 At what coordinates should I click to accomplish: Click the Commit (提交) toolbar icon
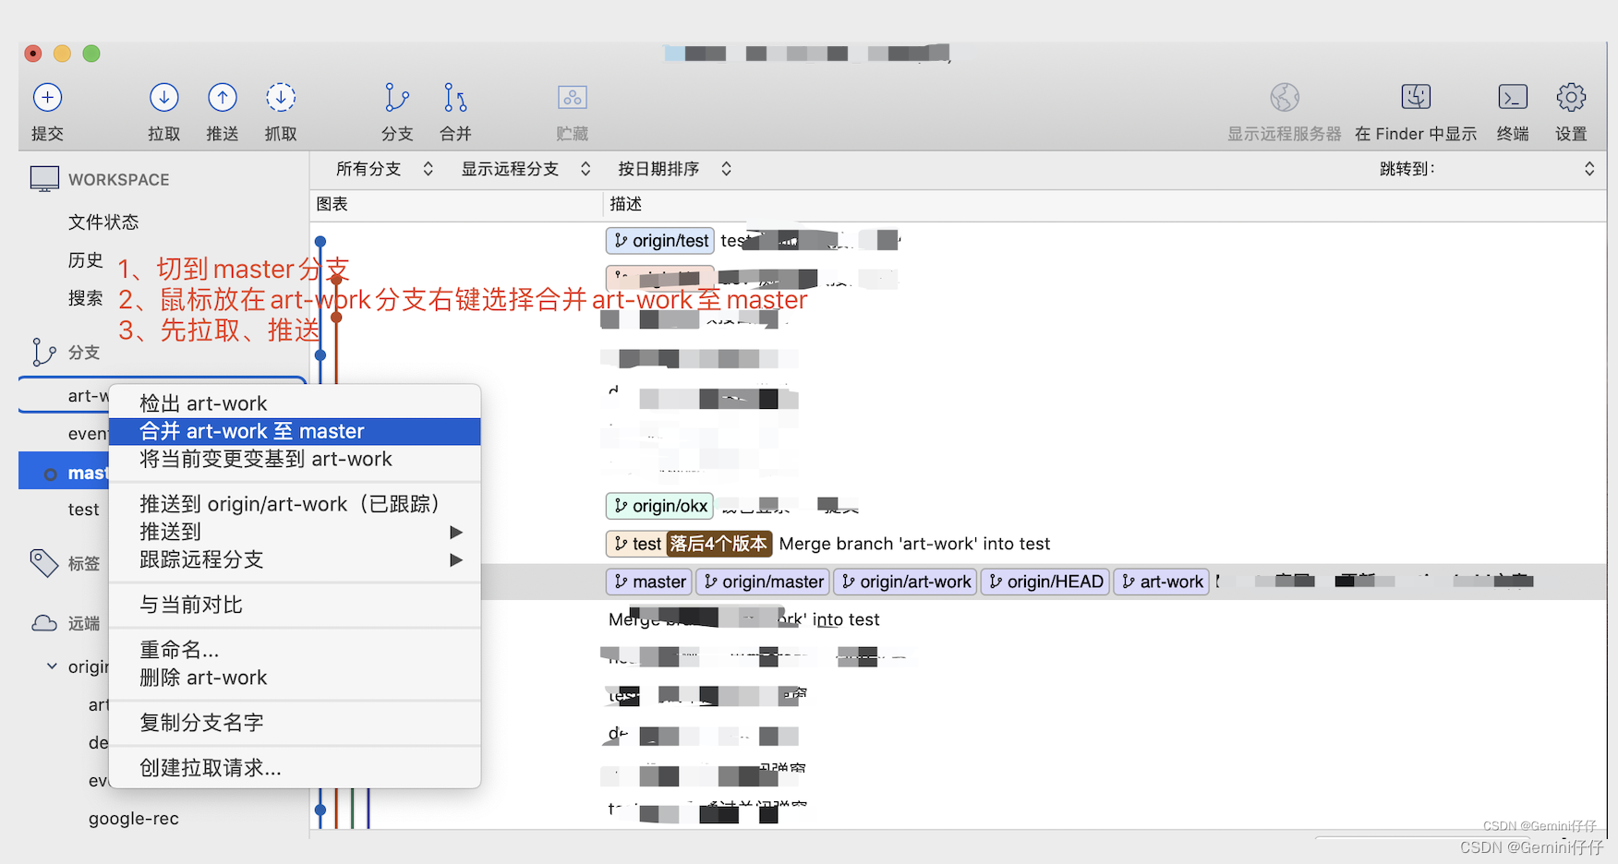(47, 97)
